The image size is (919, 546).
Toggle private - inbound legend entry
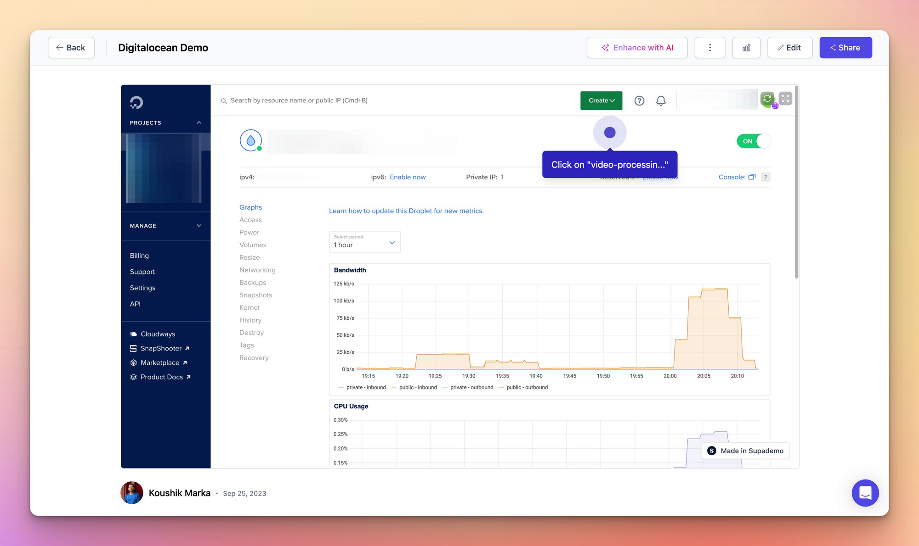click(362, 387)
